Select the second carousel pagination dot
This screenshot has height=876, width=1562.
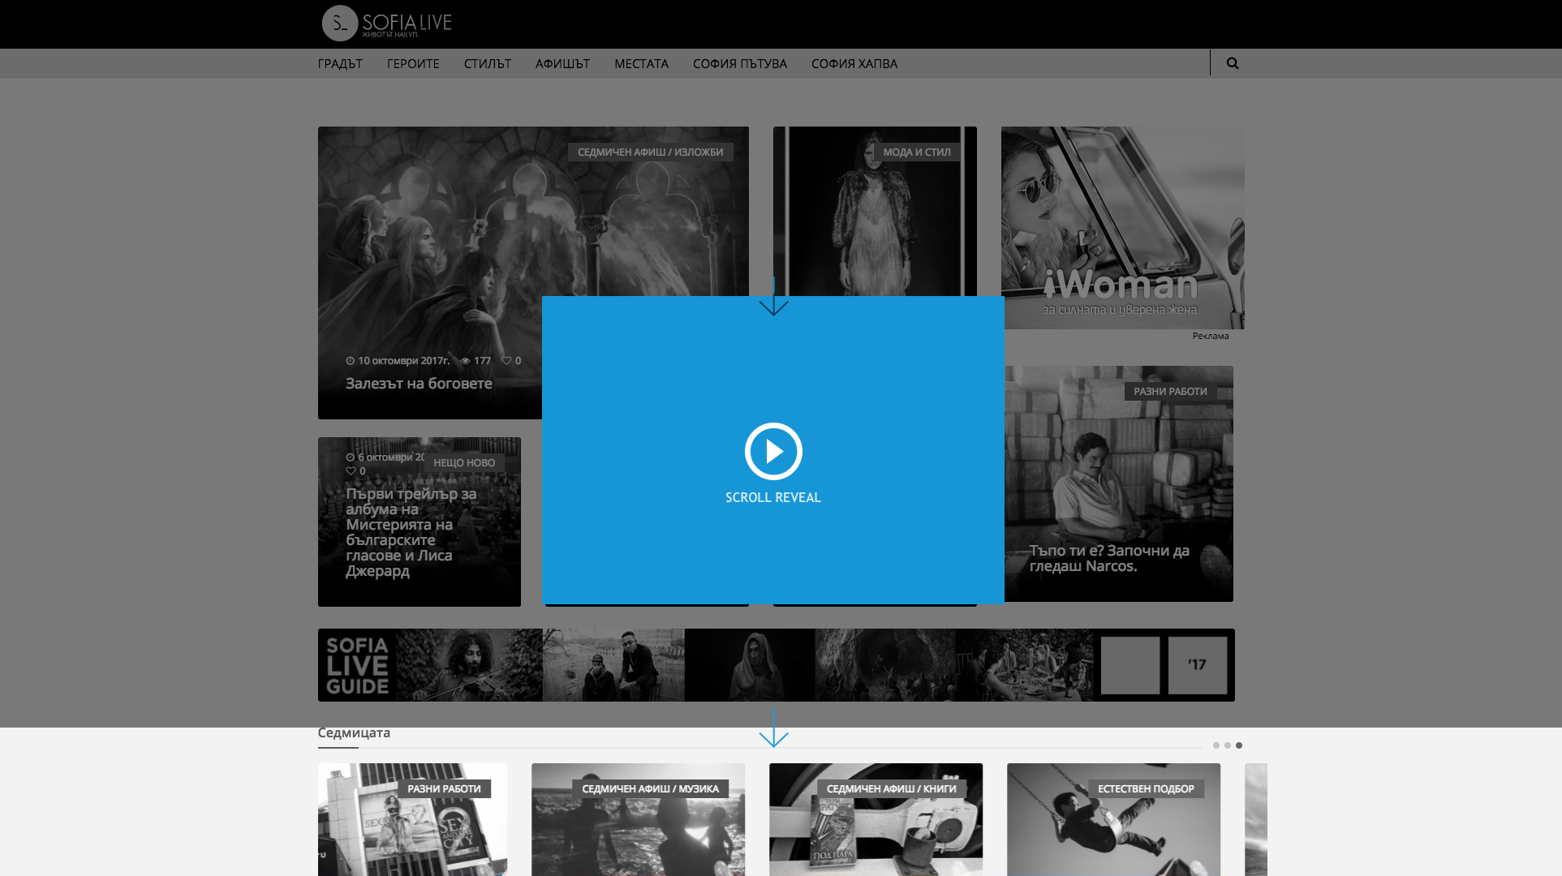[1227, 745]
